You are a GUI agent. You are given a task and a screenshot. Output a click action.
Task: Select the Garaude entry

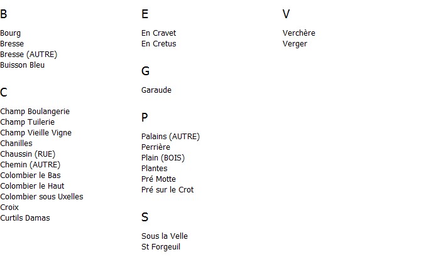click(x=156, y=90)
